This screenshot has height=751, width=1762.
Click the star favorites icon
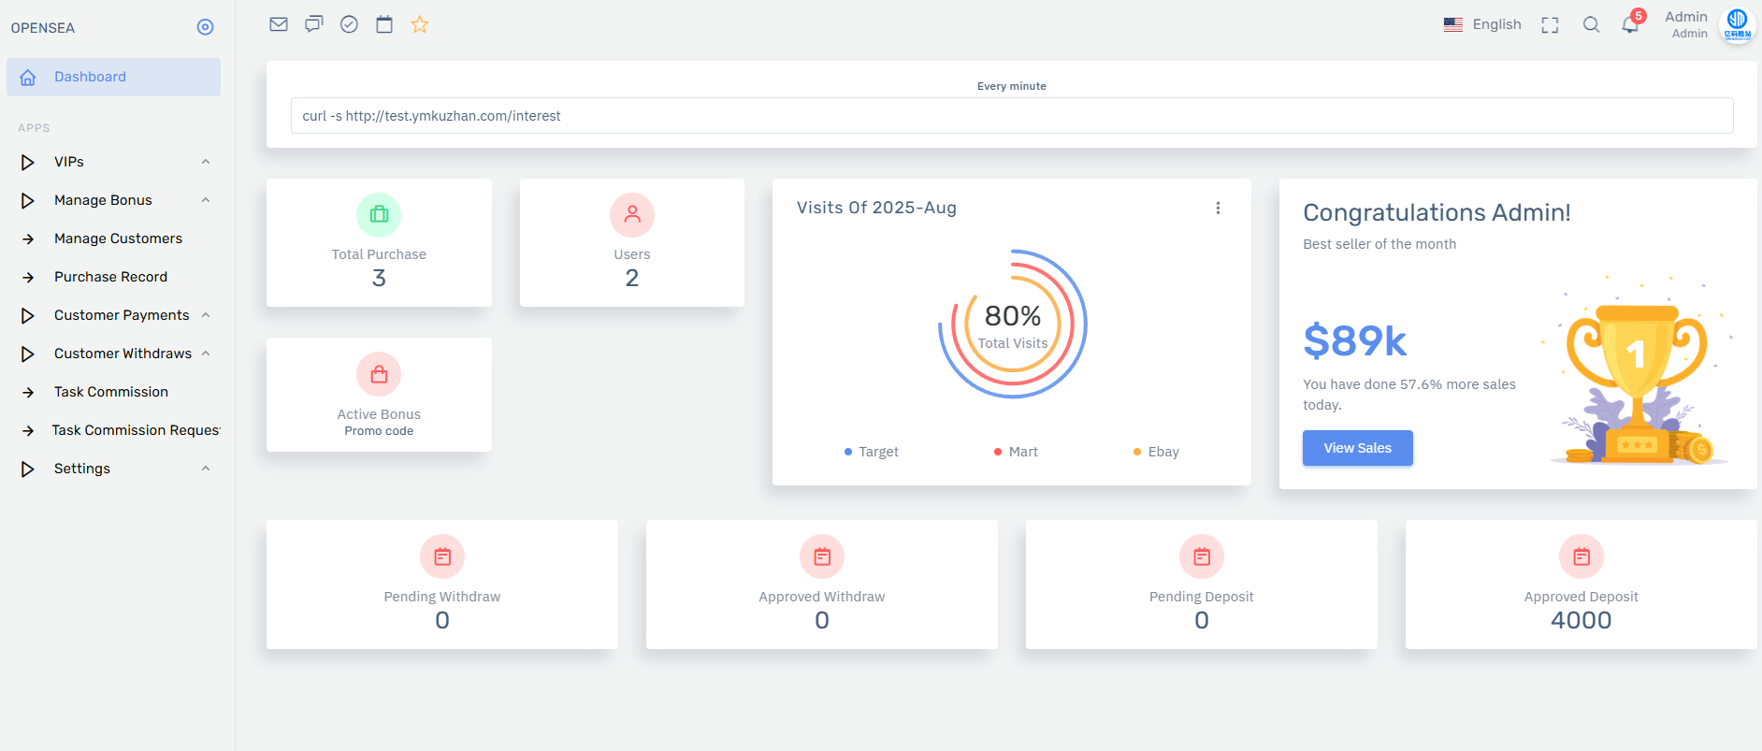coord(420,24)
